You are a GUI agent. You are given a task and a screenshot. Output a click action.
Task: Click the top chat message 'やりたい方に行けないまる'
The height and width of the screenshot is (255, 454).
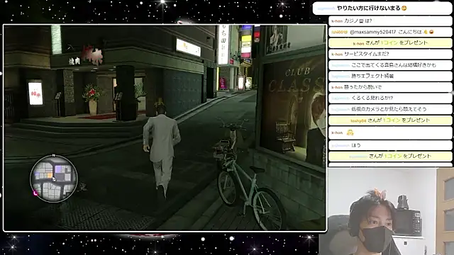[369, 8]
